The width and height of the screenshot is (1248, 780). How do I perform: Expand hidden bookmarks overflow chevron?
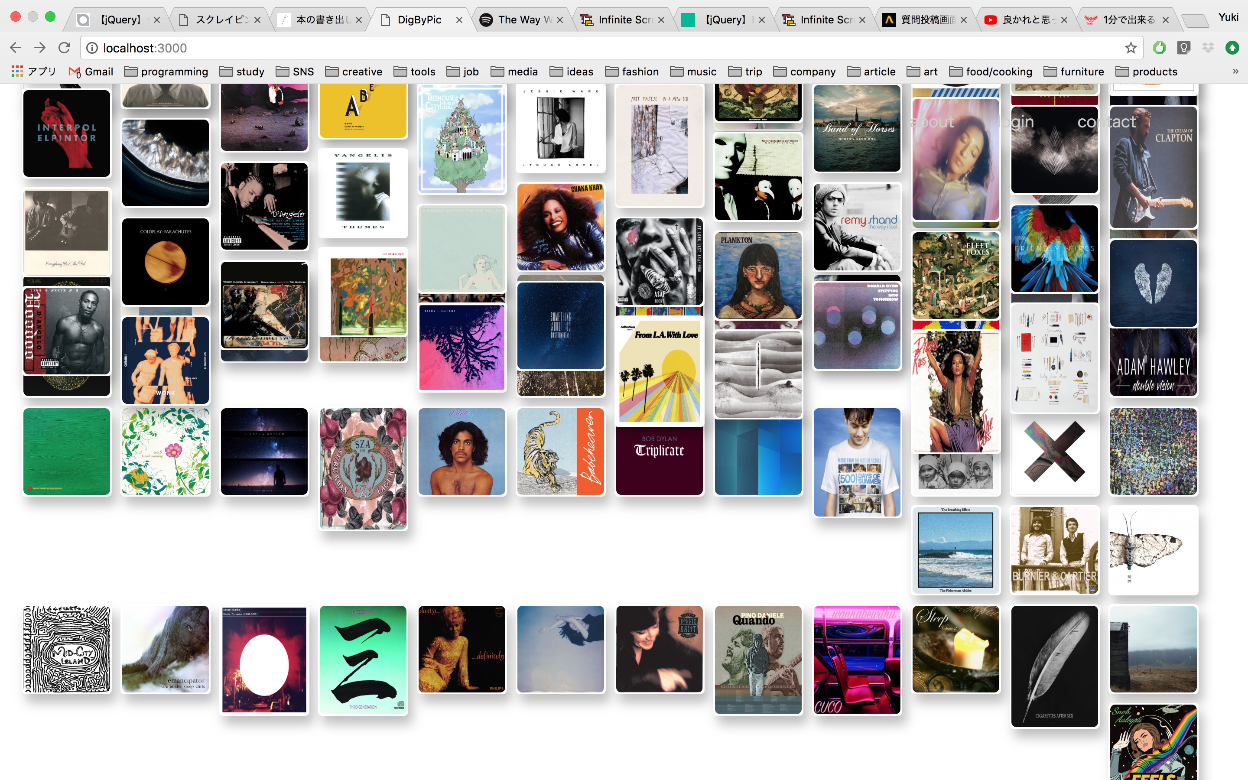1235,71
